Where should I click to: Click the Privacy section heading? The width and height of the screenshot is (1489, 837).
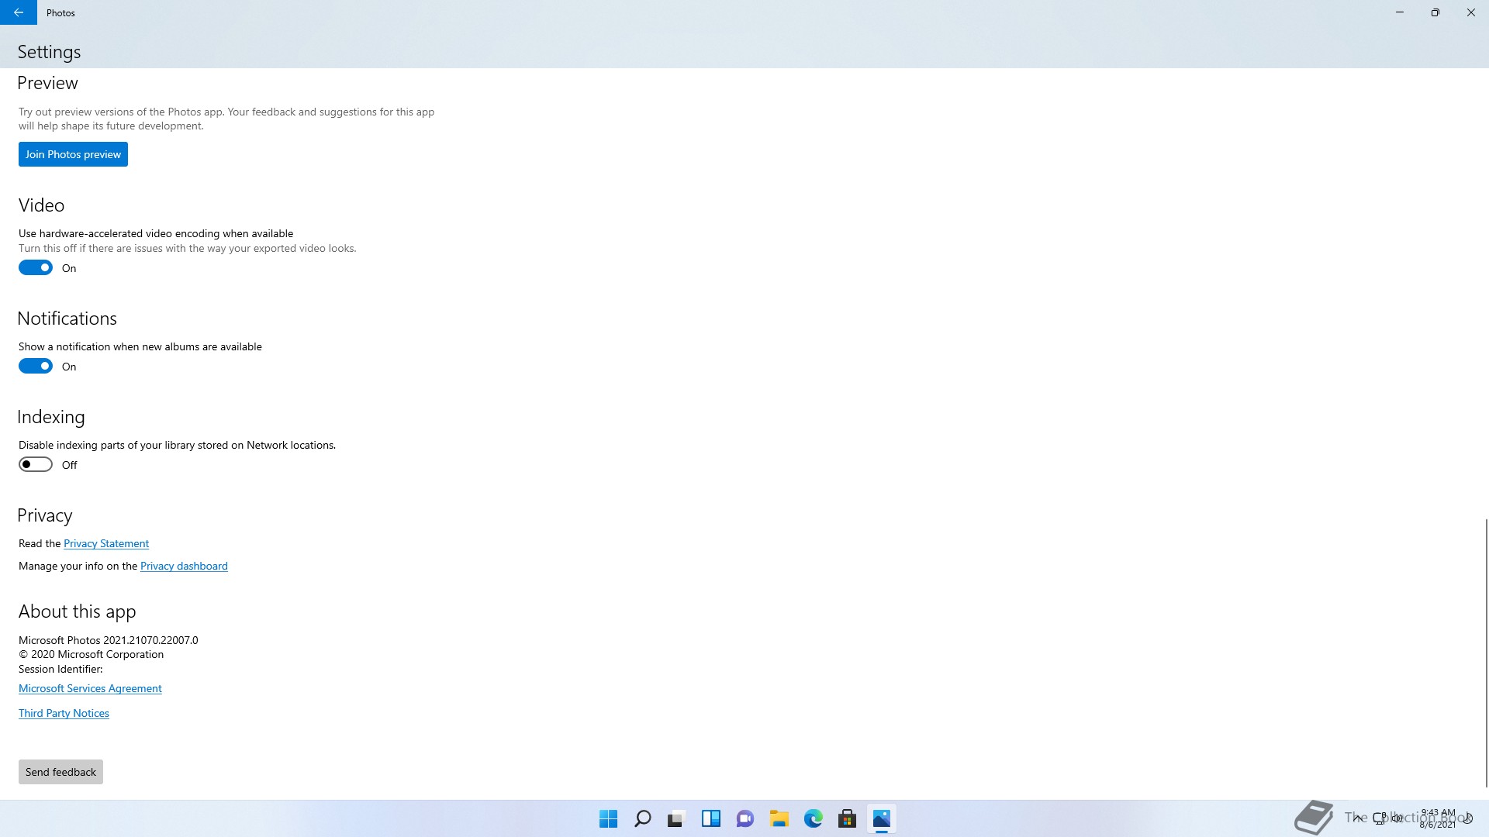click(45, 515)
